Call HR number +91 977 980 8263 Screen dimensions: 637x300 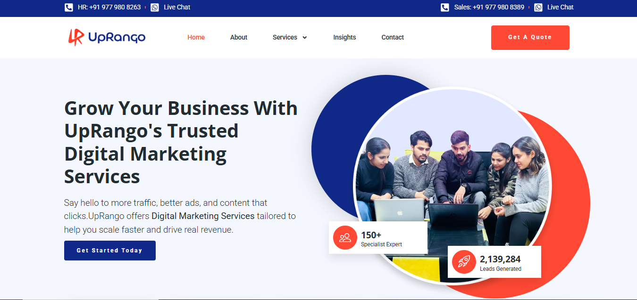pos(109,7)
